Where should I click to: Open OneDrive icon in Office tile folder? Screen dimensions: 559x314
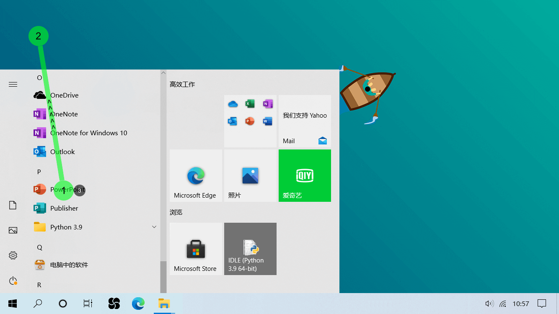233,104
